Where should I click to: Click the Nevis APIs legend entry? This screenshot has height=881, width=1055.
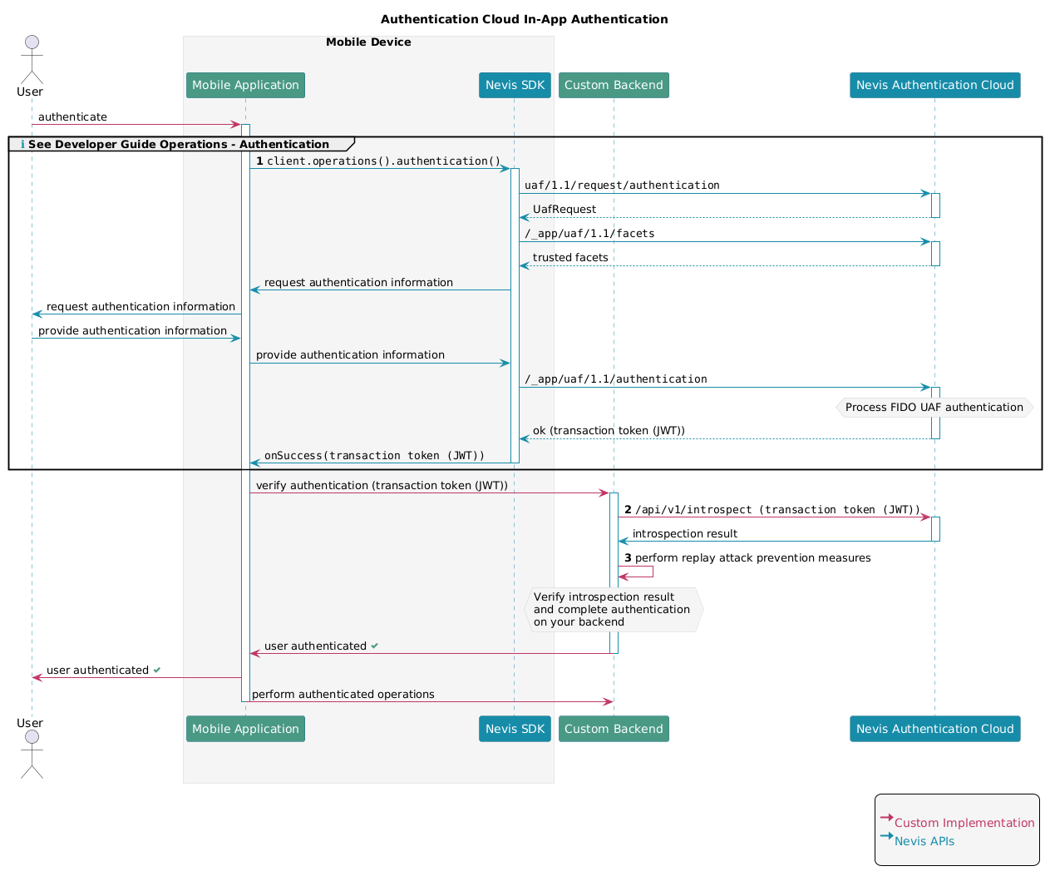pyautogui.click(x=924, y=841)
